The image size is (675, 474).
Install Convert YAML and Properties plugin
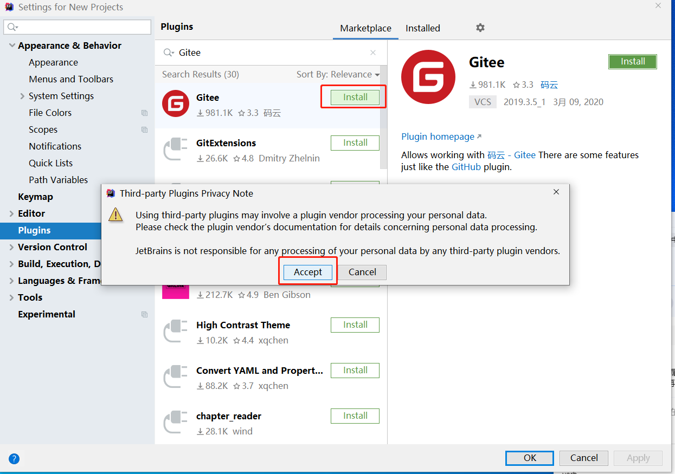(x=355, y=371)
